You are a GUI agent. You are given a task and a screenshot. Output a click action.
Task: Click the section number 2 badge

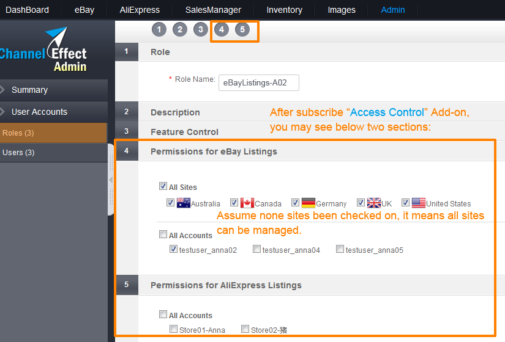pos(127,112)
